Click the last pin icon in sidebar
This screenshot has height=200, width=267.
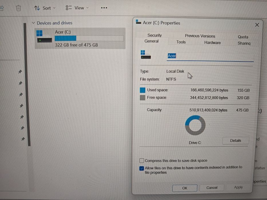23,139
